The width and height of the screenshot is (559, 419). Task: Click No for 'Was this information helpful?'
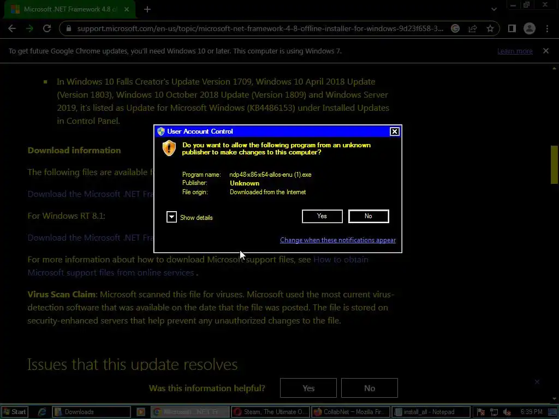[x=370, y=388]
